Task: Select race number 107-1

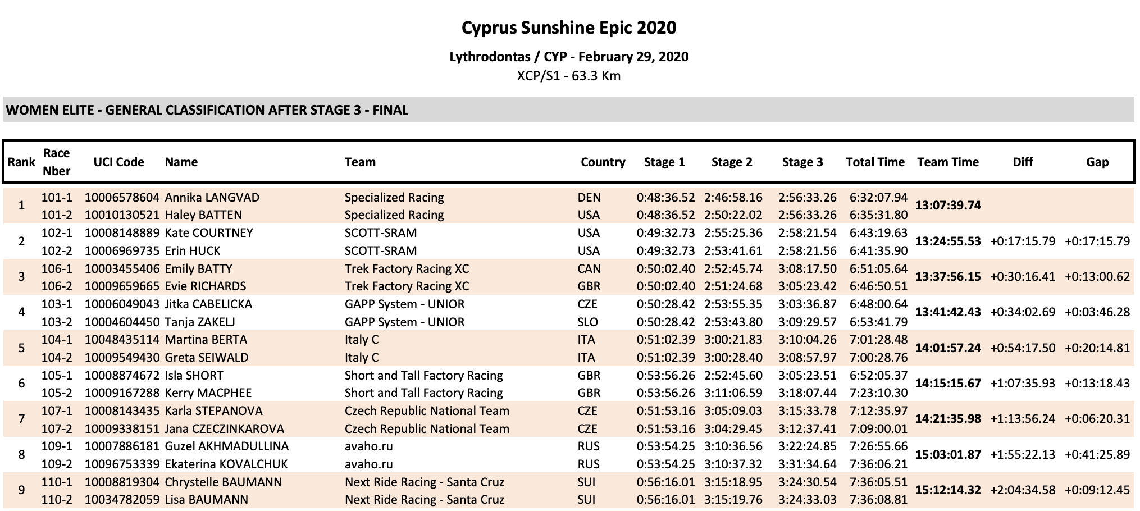Action: tap(57, 411)
